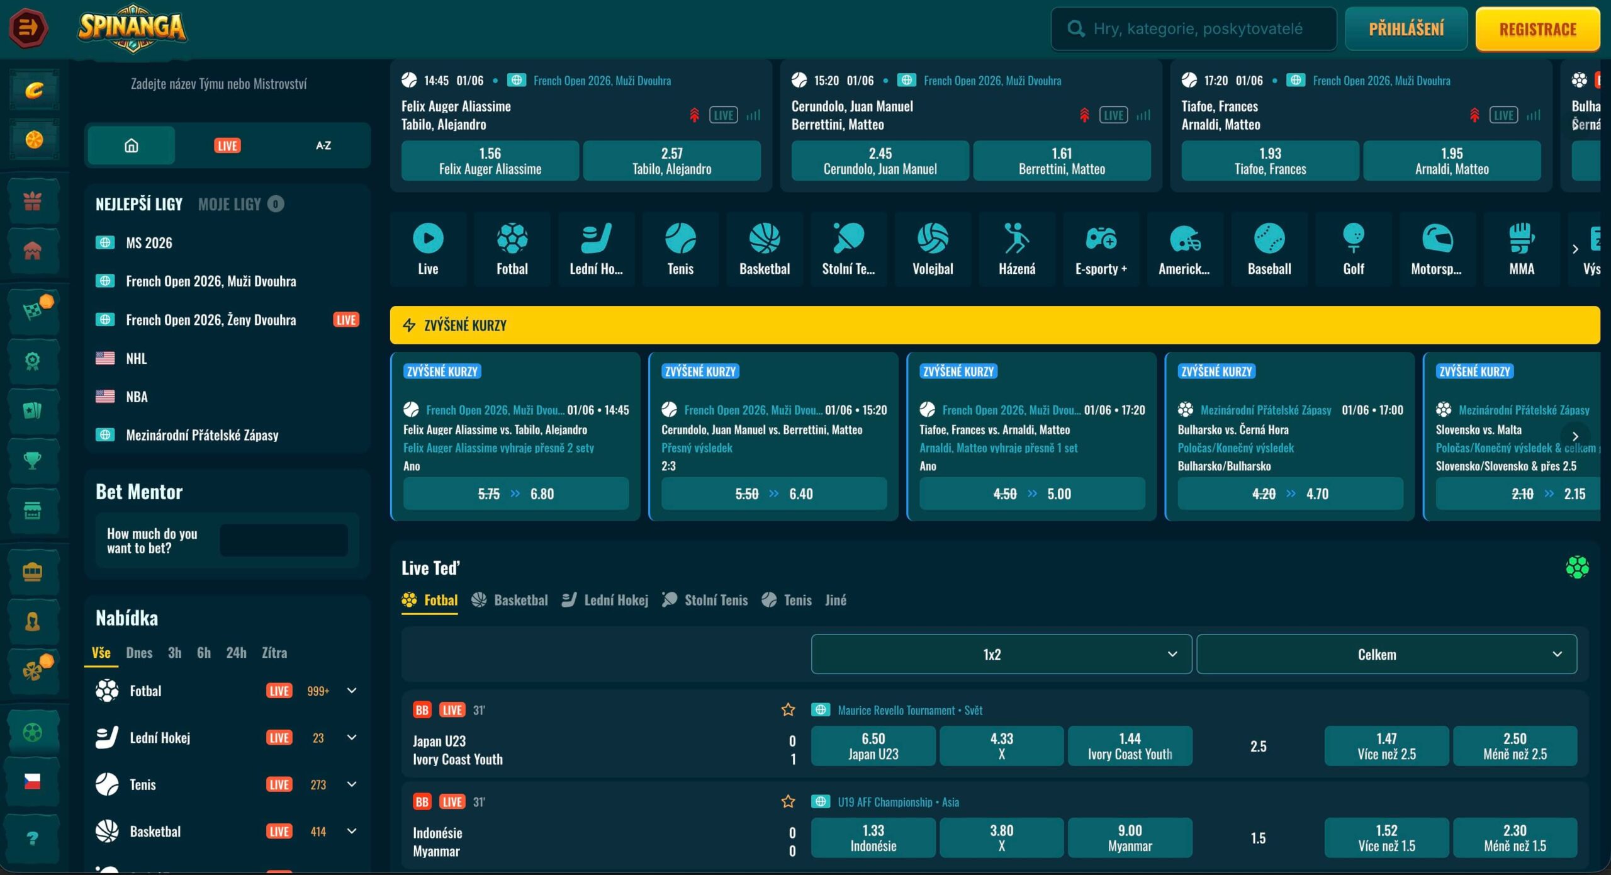Advance the Zvýšené kurzy carousel right
1611x875 pixels.
1575,436
